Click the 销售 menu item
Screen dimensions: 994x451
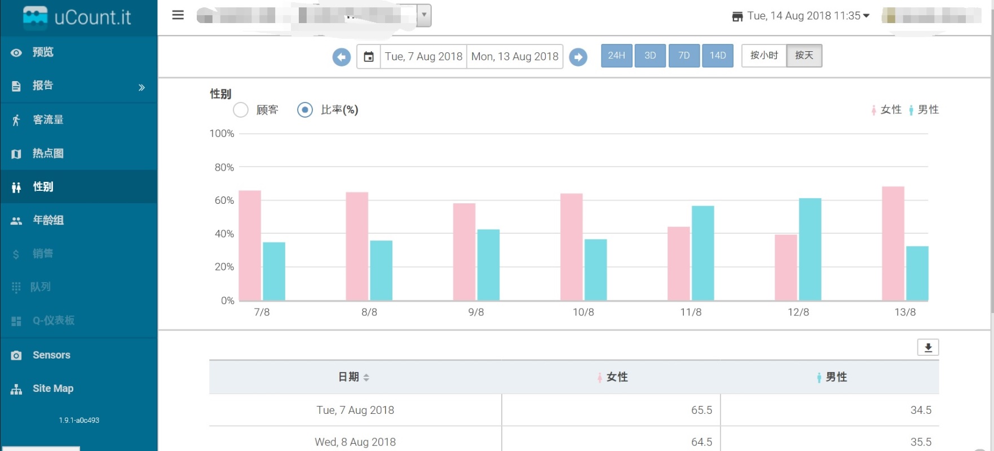click(x=79, y=254)
